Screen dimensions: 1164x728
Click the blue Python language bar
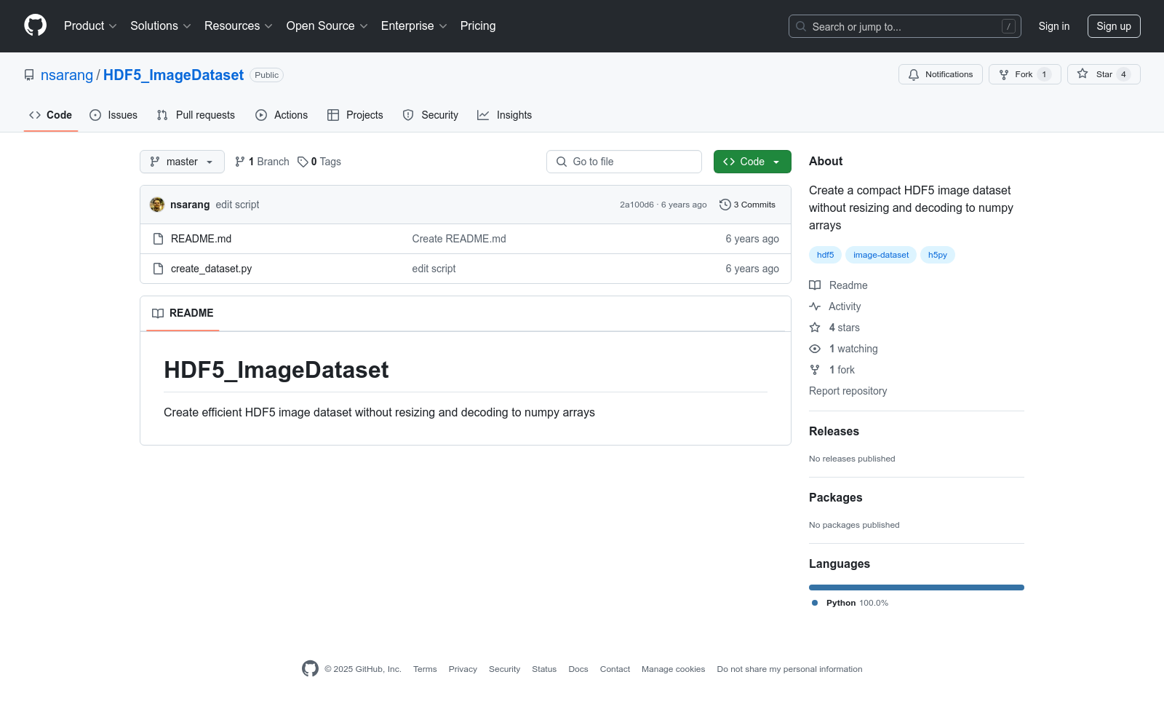pyautogui.click(x=917, y=587)
